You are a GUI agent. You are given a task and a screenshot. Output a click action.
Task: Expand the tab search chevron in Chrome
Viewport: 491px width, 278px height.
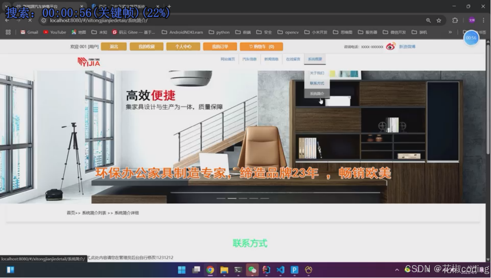(x=6, y=6)
